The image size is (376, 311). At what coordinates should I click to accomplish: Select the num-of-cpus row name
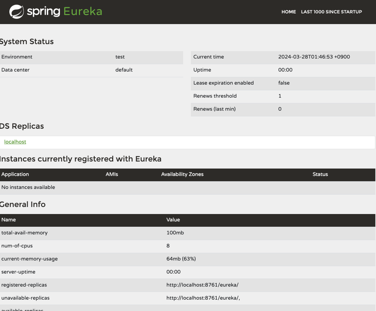pyautogui.click(x=17, y=246)
